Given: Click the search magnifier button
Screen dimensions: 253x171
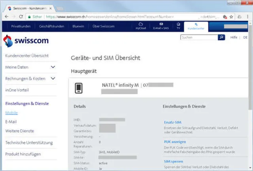Looking at the screenshot, I should (222, 37).
